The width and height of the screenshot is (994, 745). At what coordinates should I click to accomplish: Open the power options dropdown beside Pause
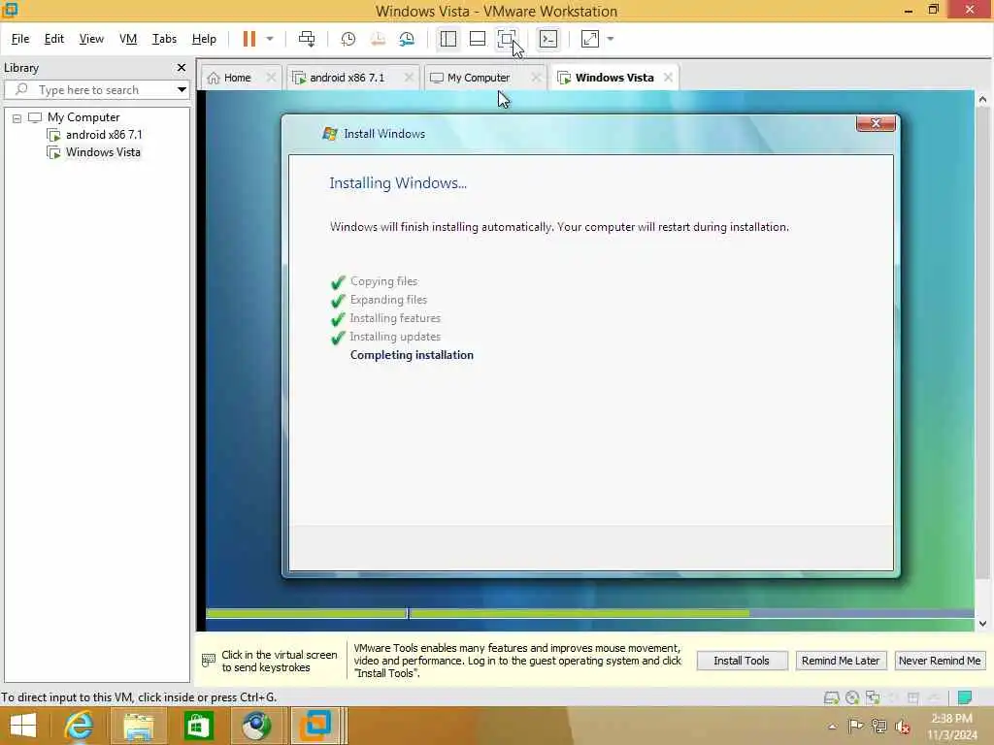(270, 39)
